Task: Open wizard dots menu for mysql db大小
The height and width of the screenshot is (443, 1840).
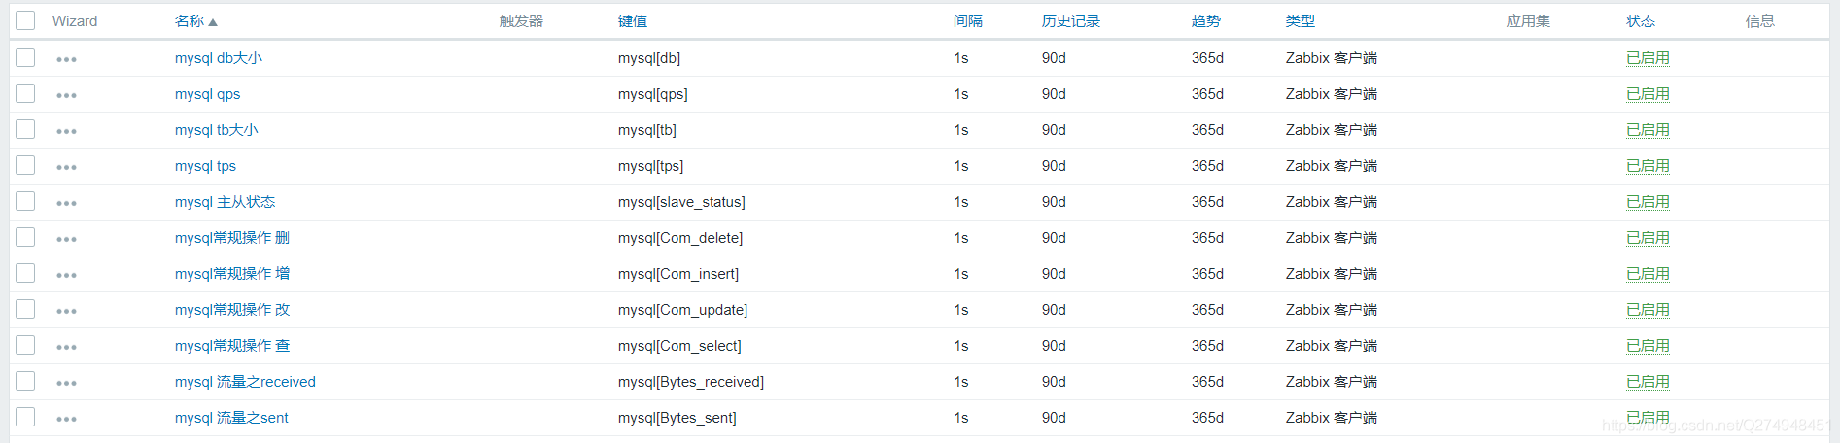Action: click(66, 59)
